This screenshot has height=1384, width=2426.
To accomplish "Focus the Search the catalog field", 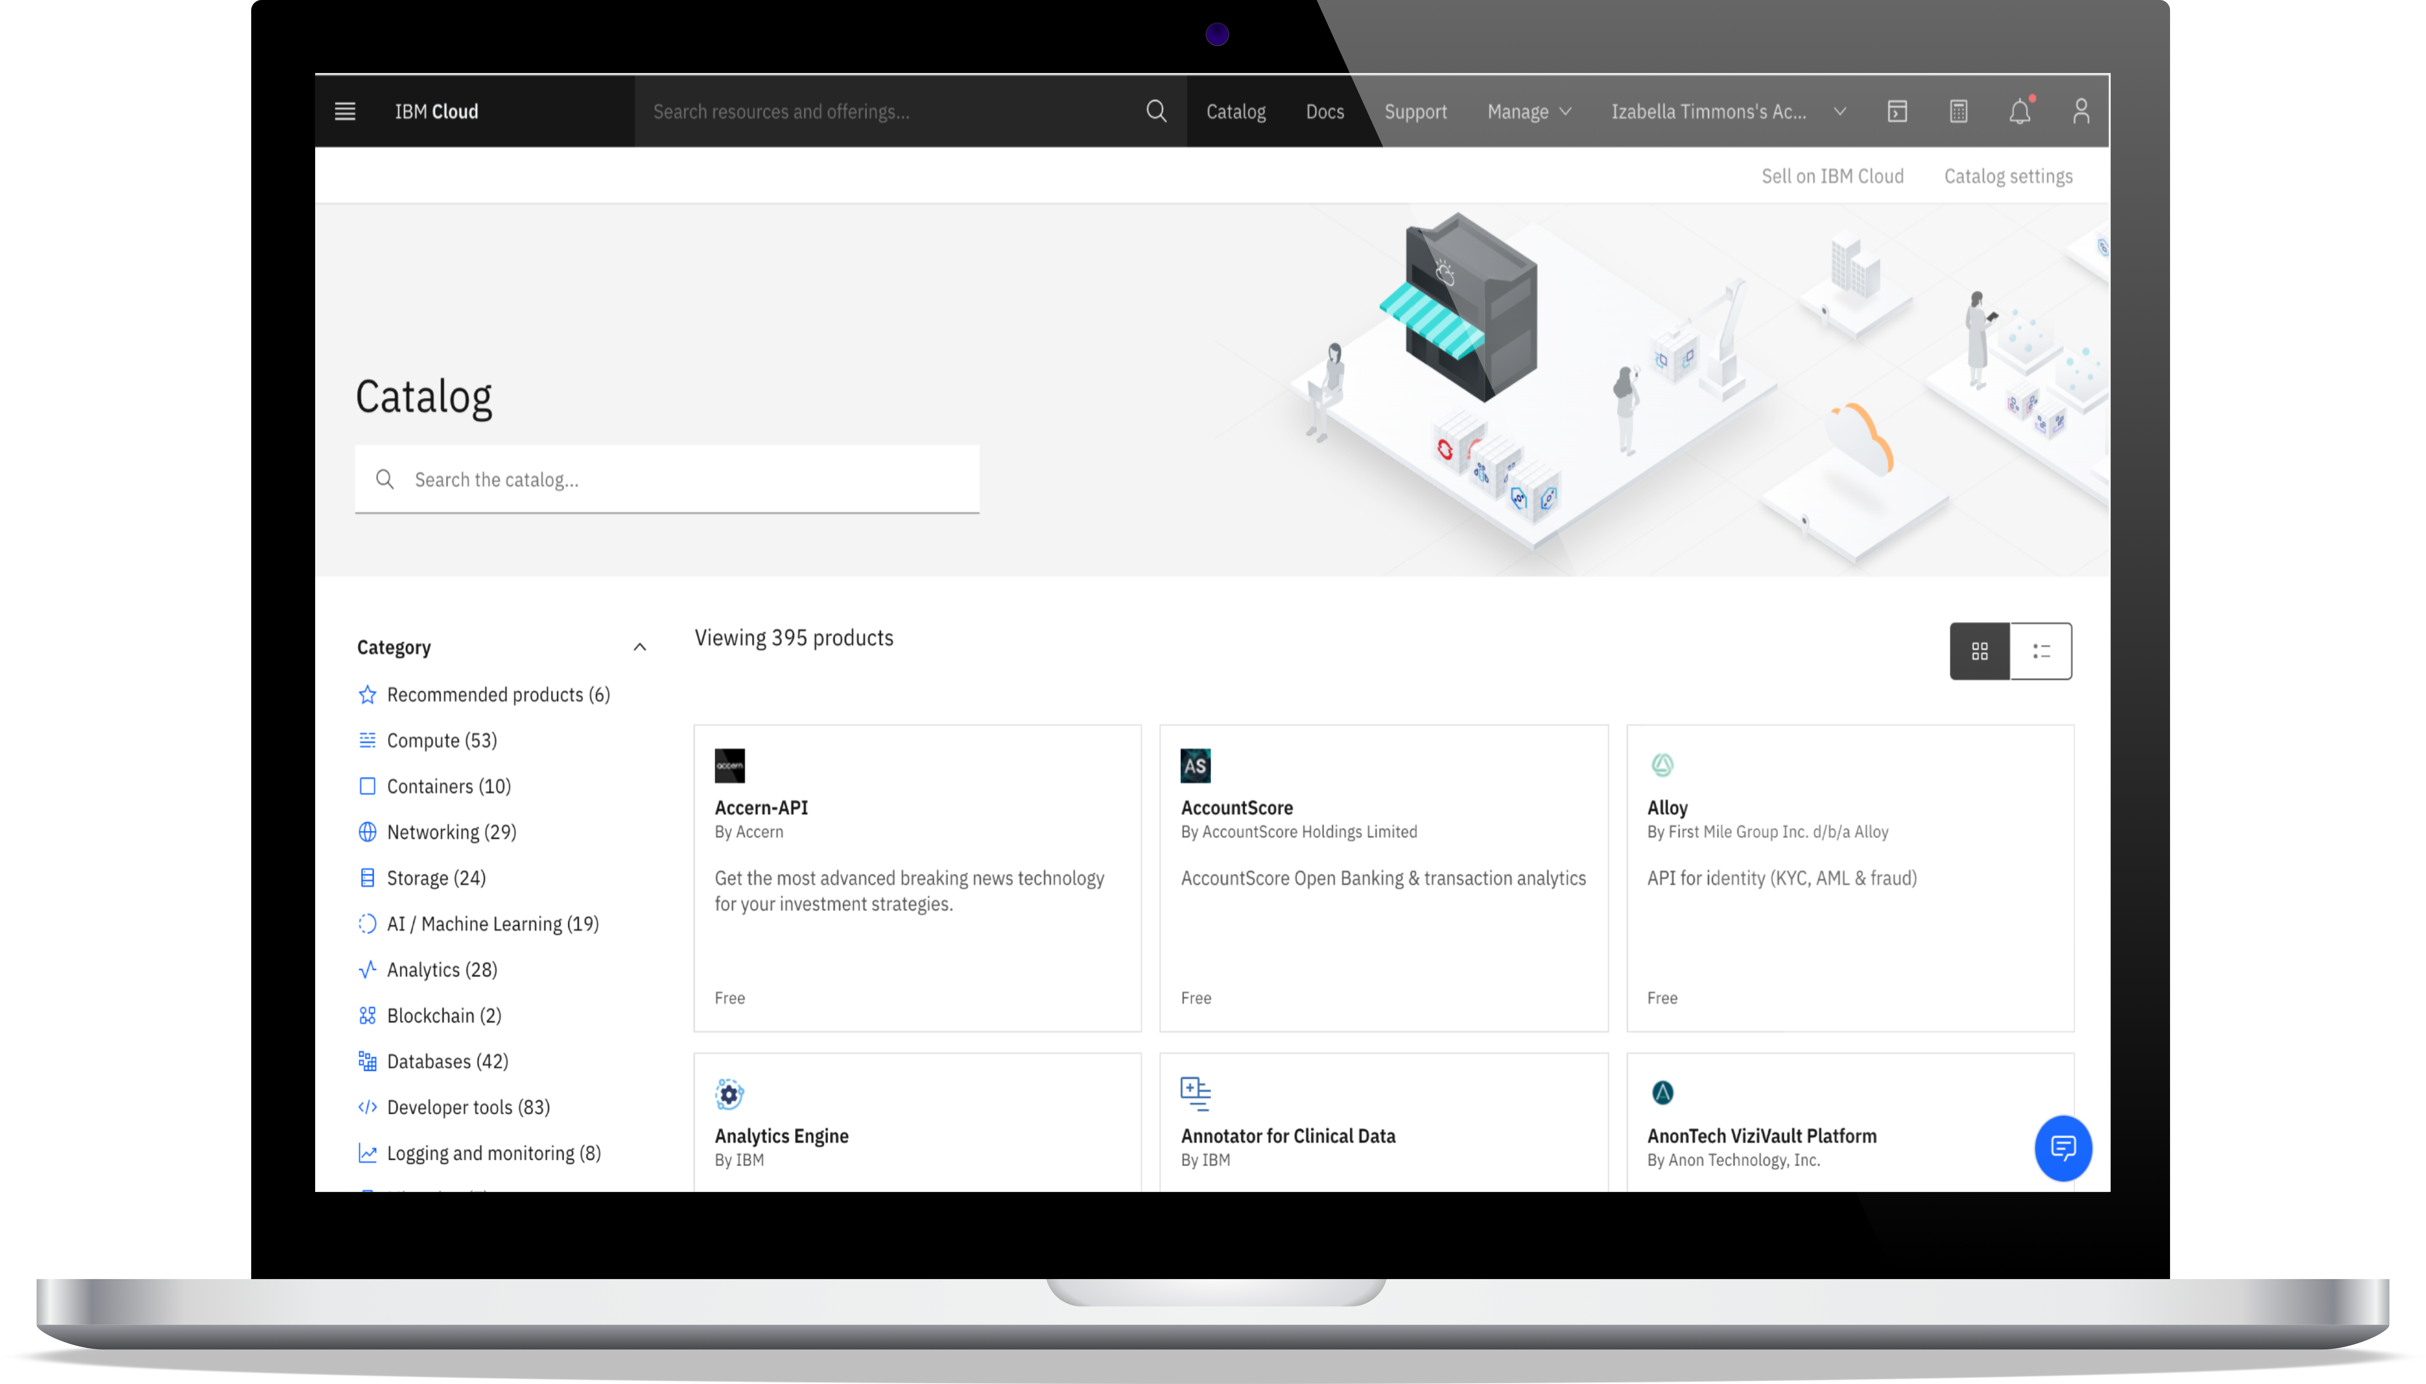I will coord(667,479).
